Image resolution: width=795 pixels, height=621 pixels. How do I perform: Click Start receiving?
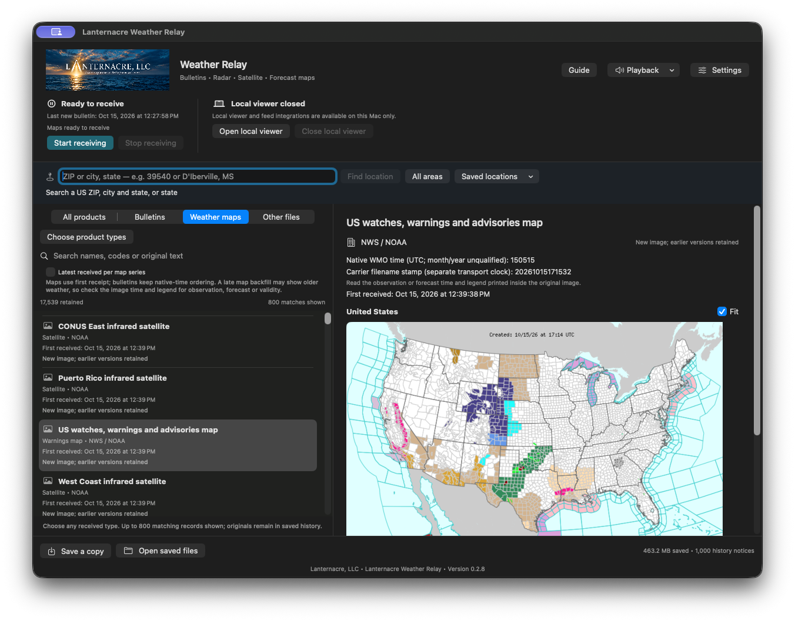80,143
